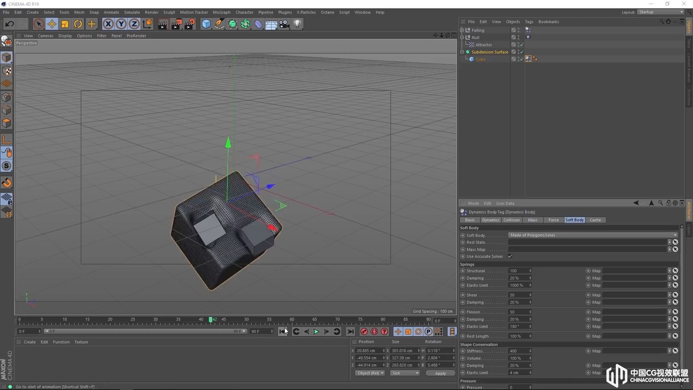693x390 pixels.
Task: Click Structural Map radio button
Action: (588, 271)
